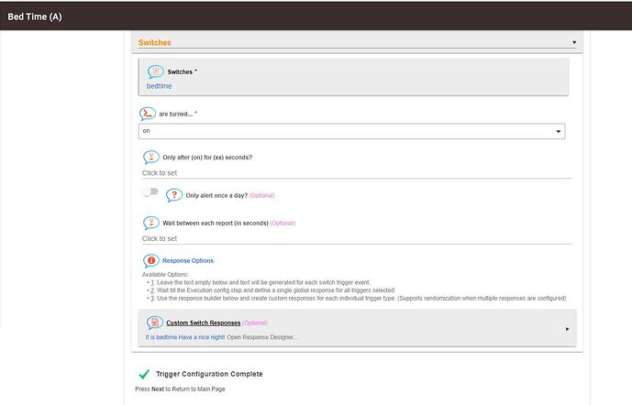Click the 'are turned' command prompt icon

148,114
